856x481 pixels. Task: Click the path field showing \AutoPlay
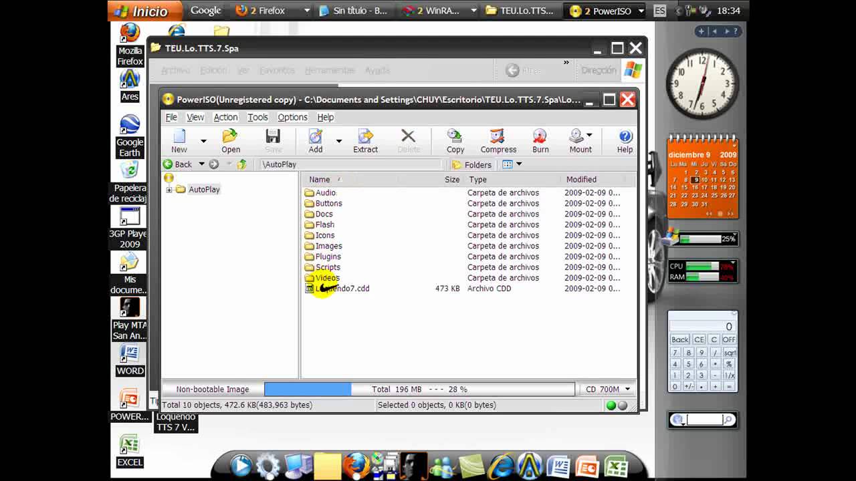(350, 164)
